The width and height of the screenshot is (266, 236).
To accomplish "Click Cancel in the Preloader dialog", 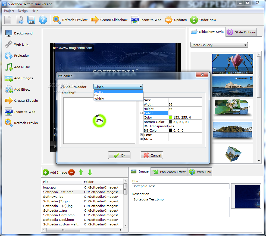I will [152, 155].
